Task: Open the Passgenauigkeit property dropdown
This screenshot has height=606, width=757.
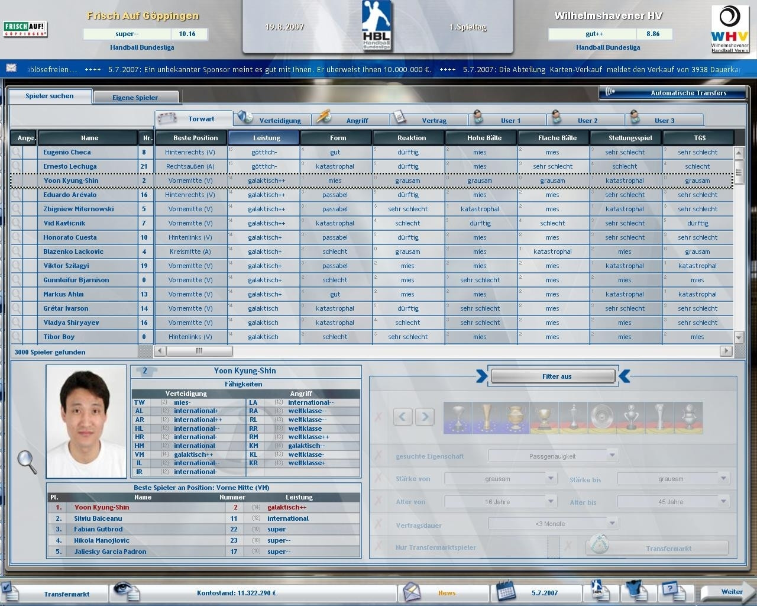Action: pos(553,456)
